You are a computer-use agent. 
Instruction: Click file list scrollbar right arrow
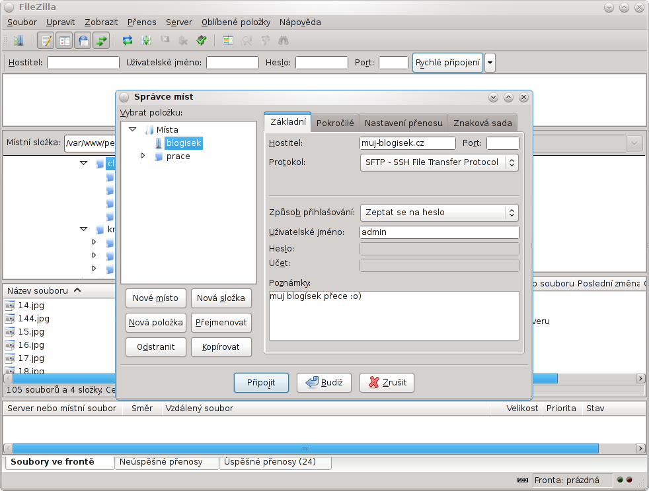(x=640, y=379)
